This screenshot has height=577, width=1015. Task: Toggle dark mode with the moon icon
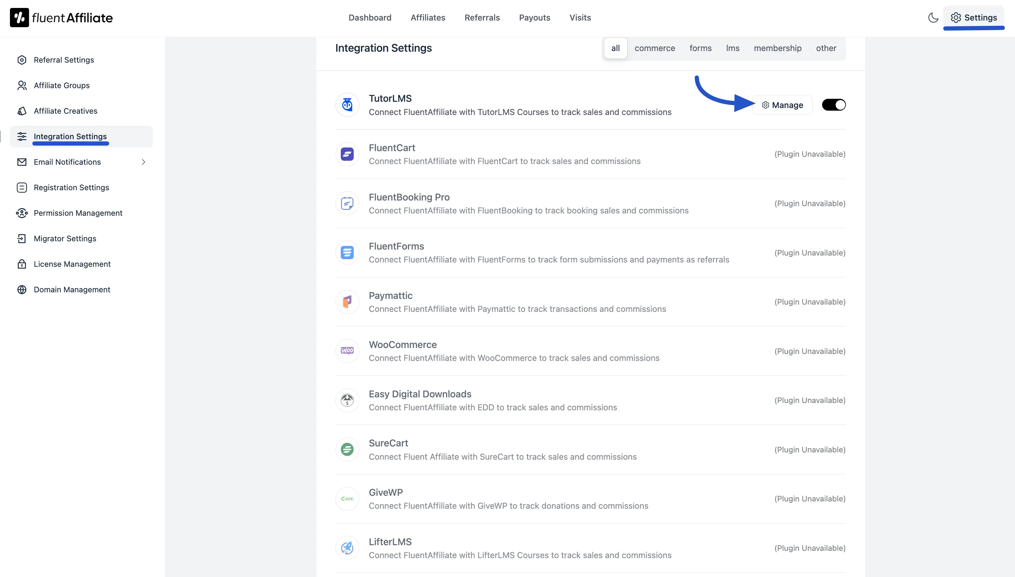point(933,18)
